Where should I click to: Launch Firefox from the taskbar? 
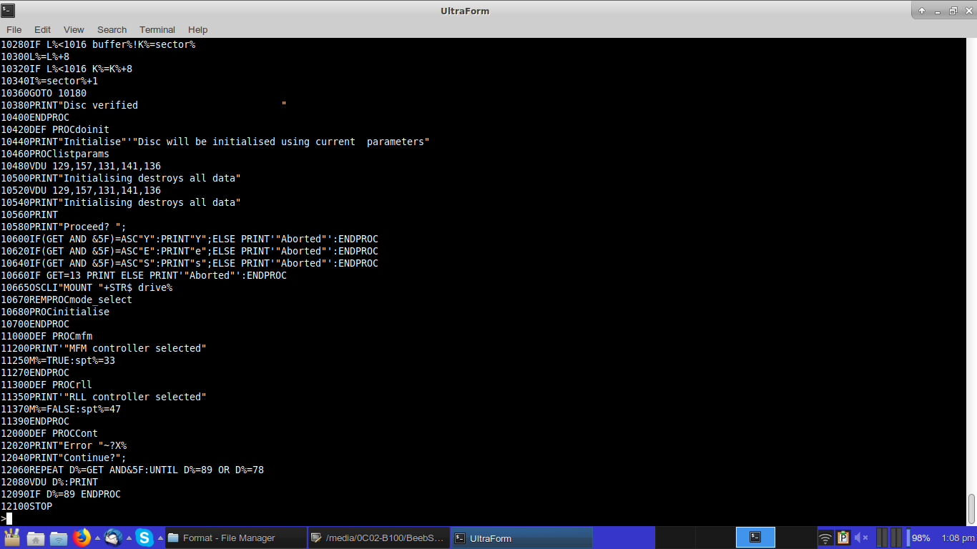coord(82,538)
